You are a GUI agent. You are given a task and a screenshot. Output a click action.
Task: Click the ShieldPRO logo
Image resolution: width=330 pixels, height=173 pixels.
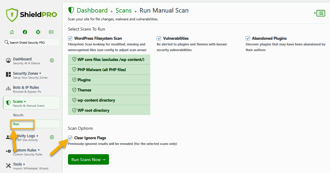[x=31, y=15]
